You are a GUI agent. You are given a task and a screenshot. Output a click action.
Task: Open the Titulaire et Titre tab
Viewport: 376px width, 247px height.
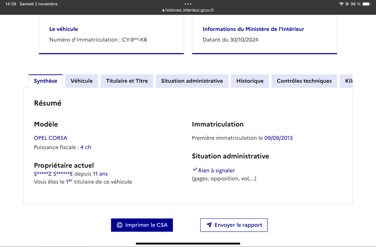[127, 81]
